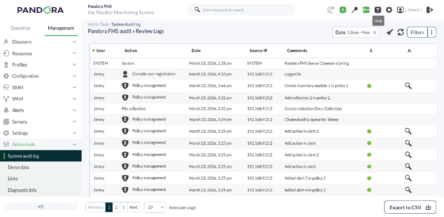This screenshot has width=444, height=217.
Task: Click the Admin Tools breadcrumb link
Action: [x=98, y=24]
